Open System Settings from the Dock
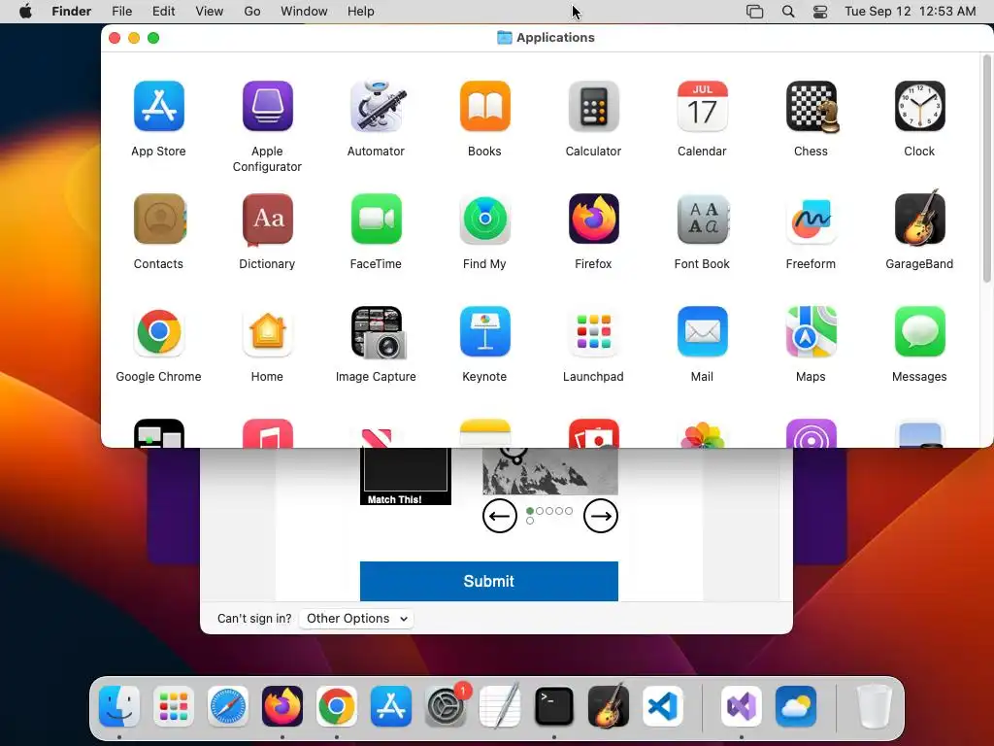The height and width of the screenshot is (746, 994). [x=447, y=706]
